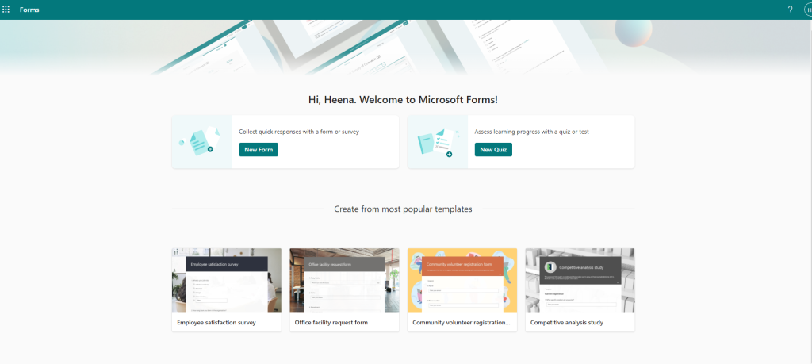Screen dimensions: 812x364
Task: Open the account profile avatar
Action: [x=808, y=10]
